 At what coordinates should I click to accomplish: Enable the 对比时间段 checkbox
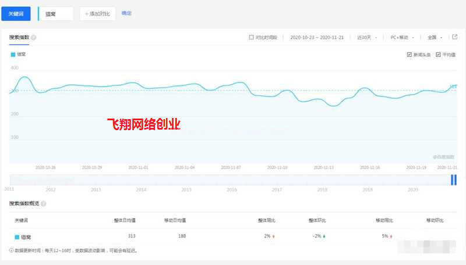(251, 37)
